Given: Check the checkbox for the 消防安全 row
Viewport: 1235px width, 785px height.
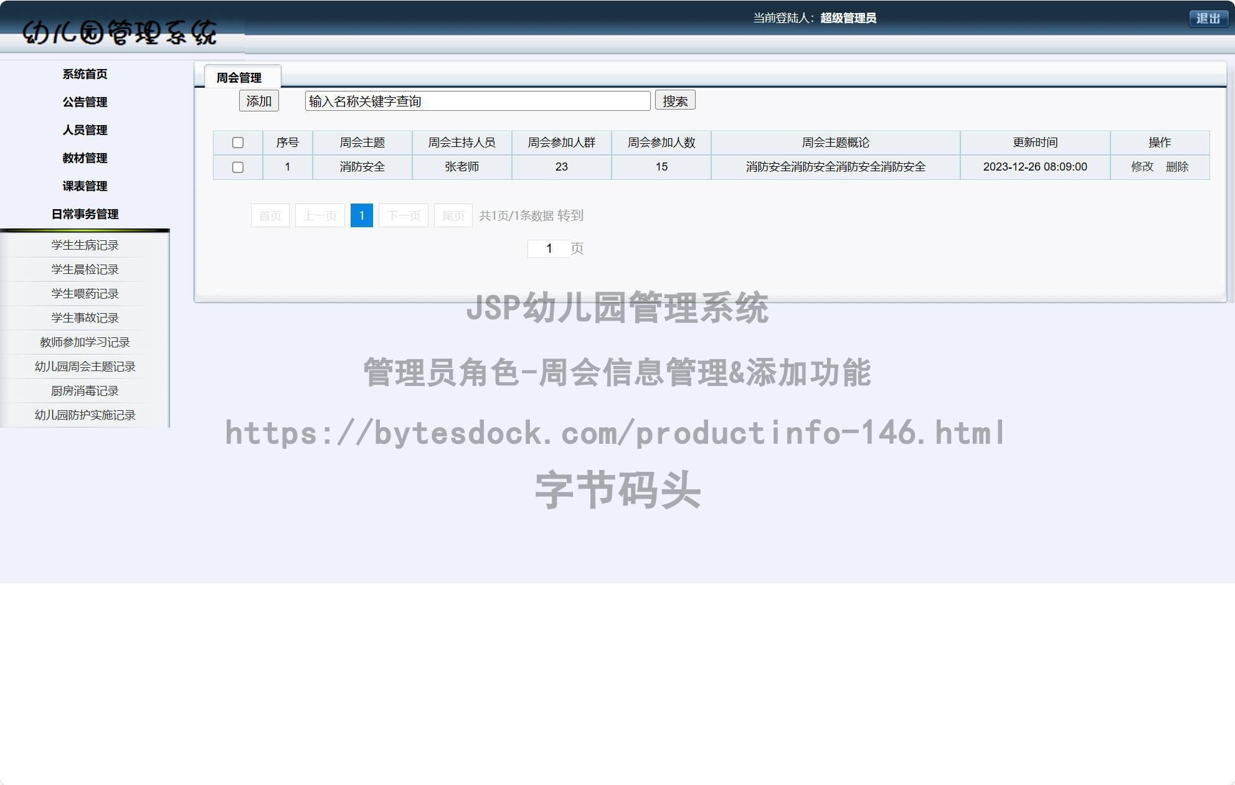Looking at the screenshot, I should (x=238, y=167).
